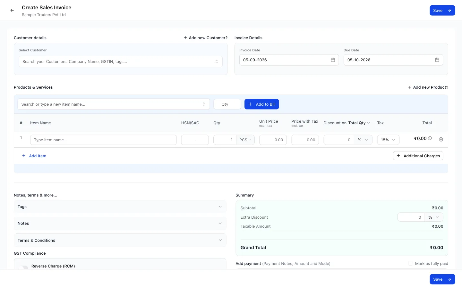Open the item discount % type dropdown
Image resolution: width=462 pixels, height=289 pixels.
363,140
